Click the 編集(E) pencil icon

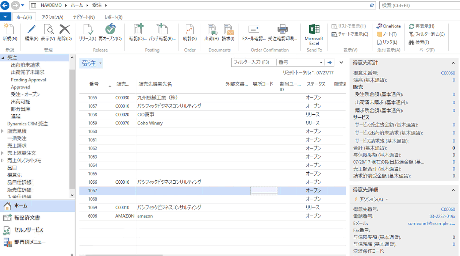coord(31,30)
